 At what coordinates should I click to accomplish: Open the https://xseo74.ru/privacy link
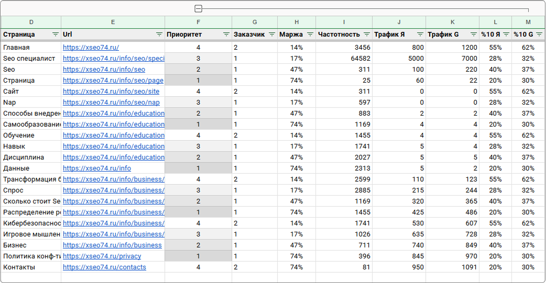click(x=102, y=256)
